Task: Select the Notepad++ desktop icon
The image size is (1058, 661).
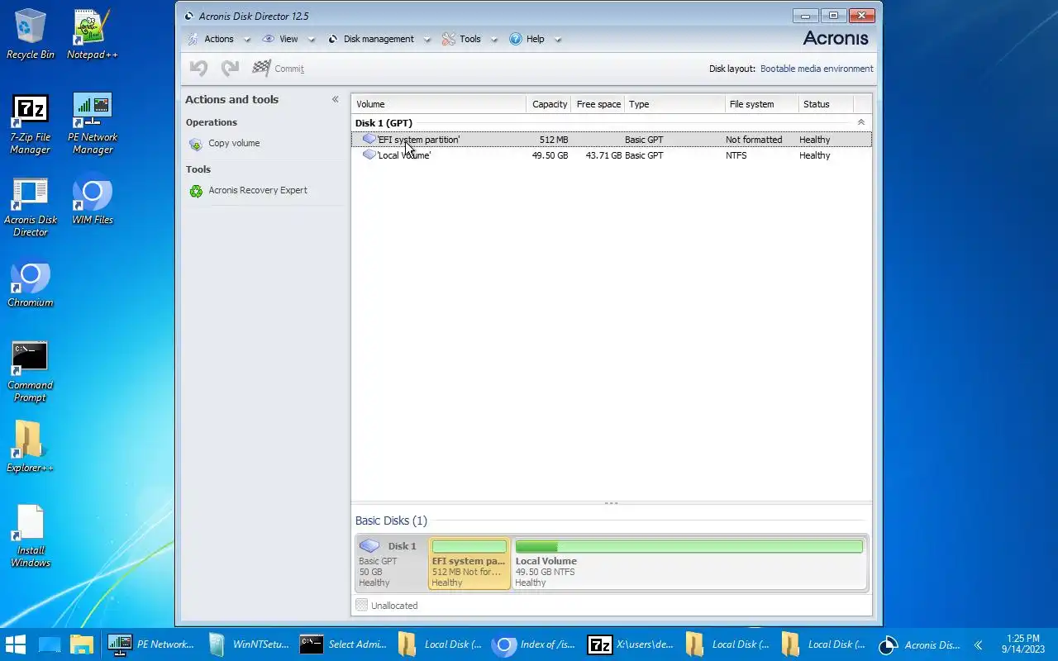Action: (93, 35)
